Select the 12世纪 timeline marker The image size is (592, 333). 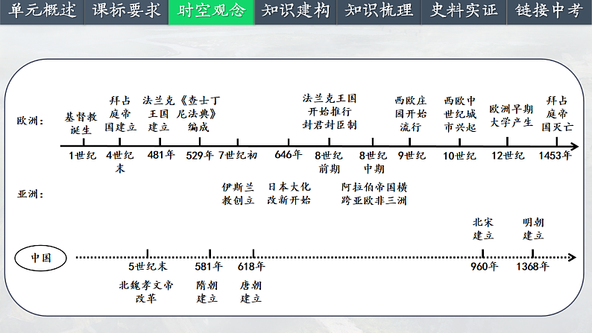tap(508, 156)
